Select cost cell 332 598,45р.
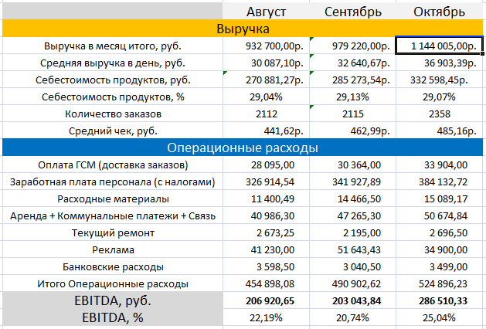Viewport: 486px width, 329px height. coord(439,80)
